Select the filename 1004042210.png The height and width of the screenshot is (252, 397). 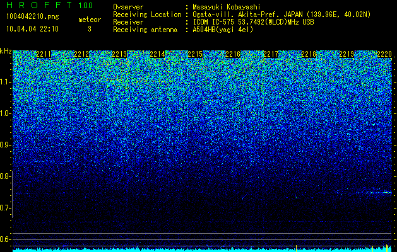33,17
